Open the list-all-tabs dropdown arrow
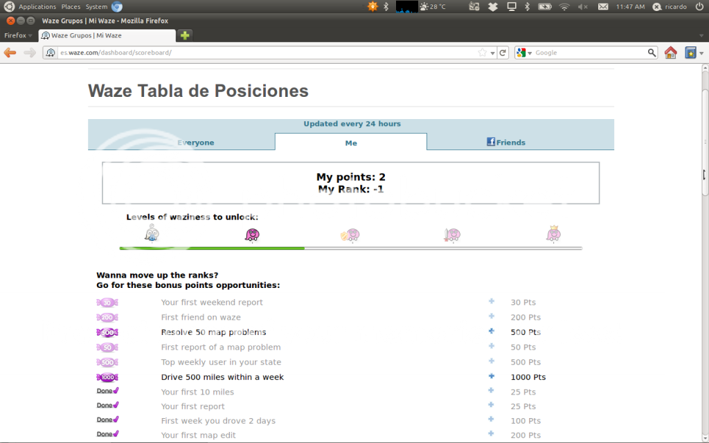The height and width of the screenshot is (443, 709). point(701,35)
